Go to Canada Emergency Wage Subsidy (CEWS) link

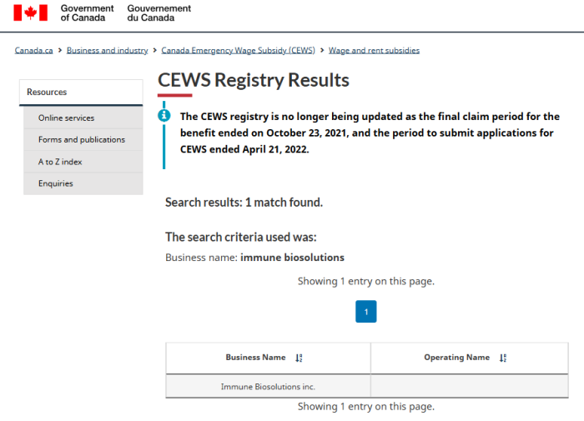pyautogui.click(x=238, y=50)
